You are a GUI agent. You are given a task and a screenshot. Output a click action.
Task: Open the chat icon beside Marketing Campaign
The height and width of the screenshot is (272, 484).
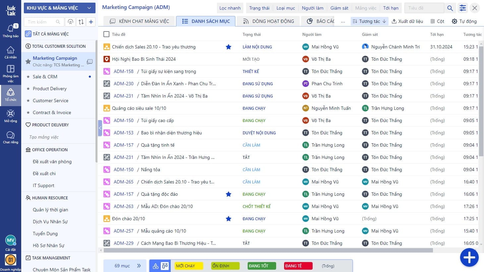click(90, 62)
